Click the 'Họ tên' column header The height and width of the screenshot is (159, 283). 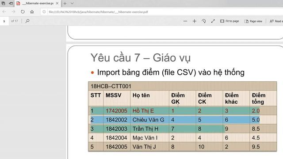click(141, 95)
